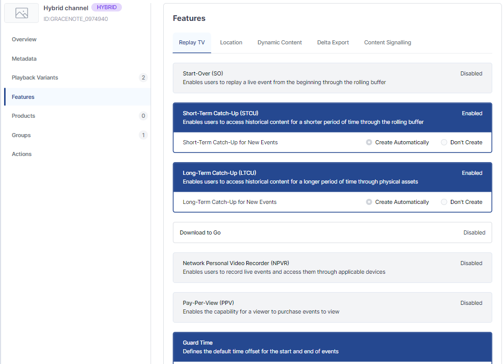
Task: Select Create Automatically for Short-Term Catch-Up
Action: pos(369,143)
